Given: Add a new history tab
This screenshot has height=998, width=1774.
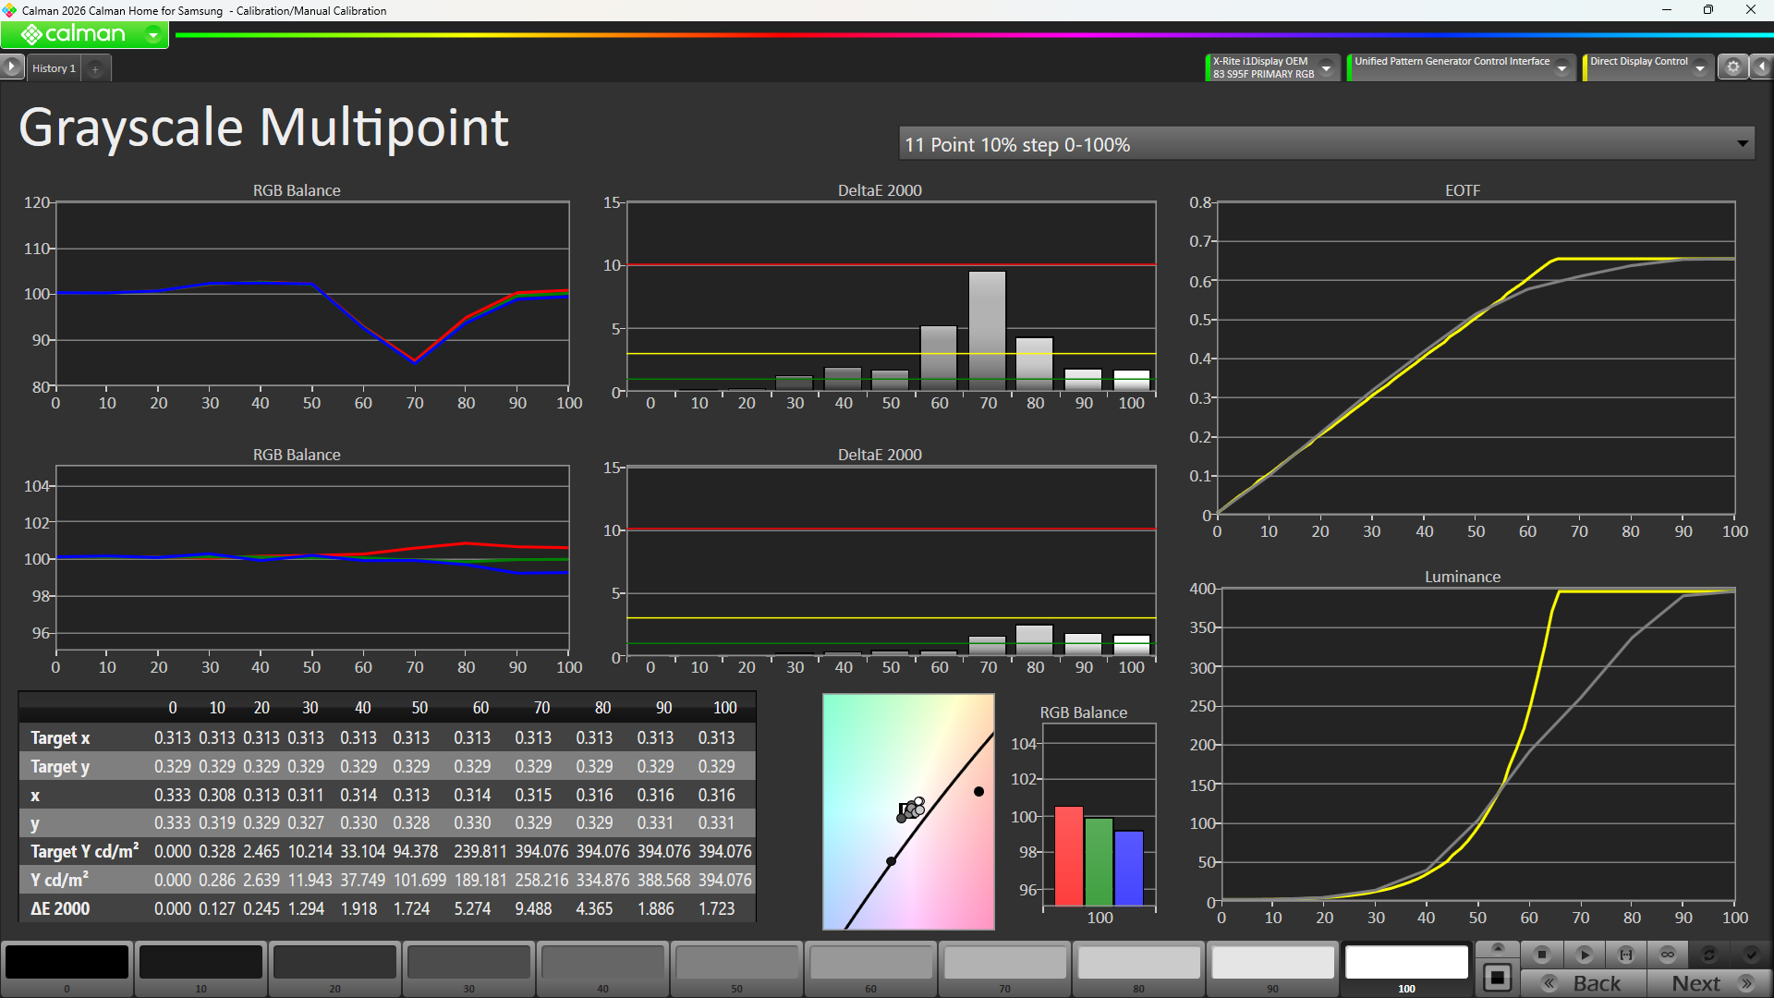Looking at the screenshot, I should click(95, 68).
